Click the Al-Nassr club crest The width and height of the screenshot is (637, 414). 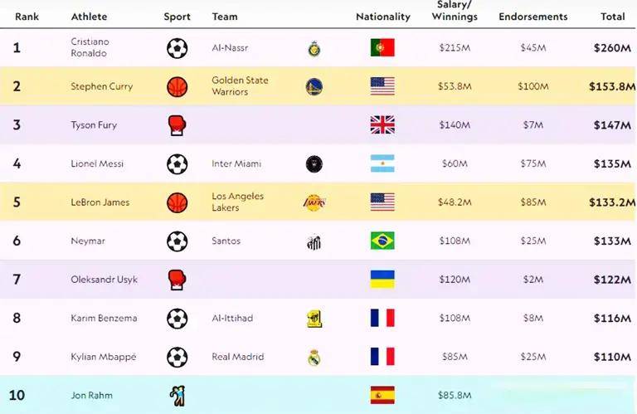pos(314,48)
